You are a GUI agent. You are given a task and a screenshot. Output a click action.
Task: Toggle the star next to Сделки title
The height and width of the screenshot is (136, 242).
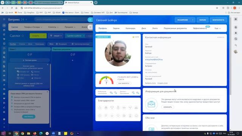tap(23, 36)
